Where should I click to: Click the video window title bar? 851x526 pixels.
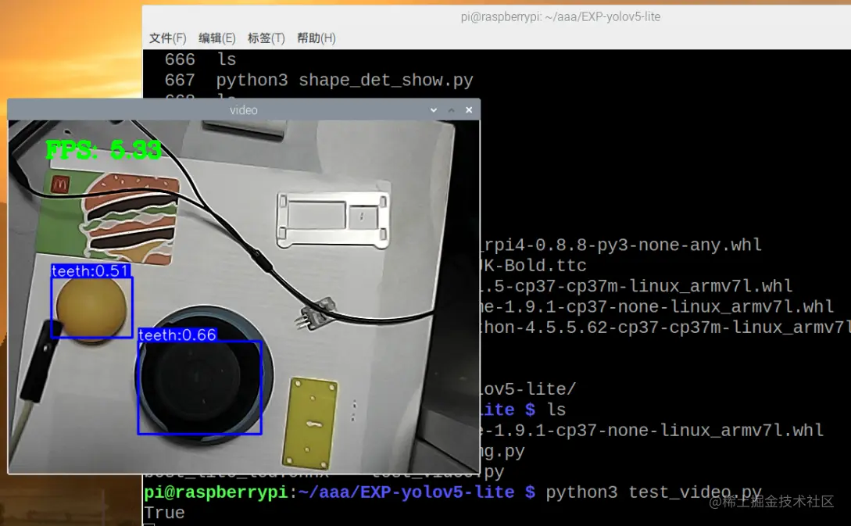point(244,109)
